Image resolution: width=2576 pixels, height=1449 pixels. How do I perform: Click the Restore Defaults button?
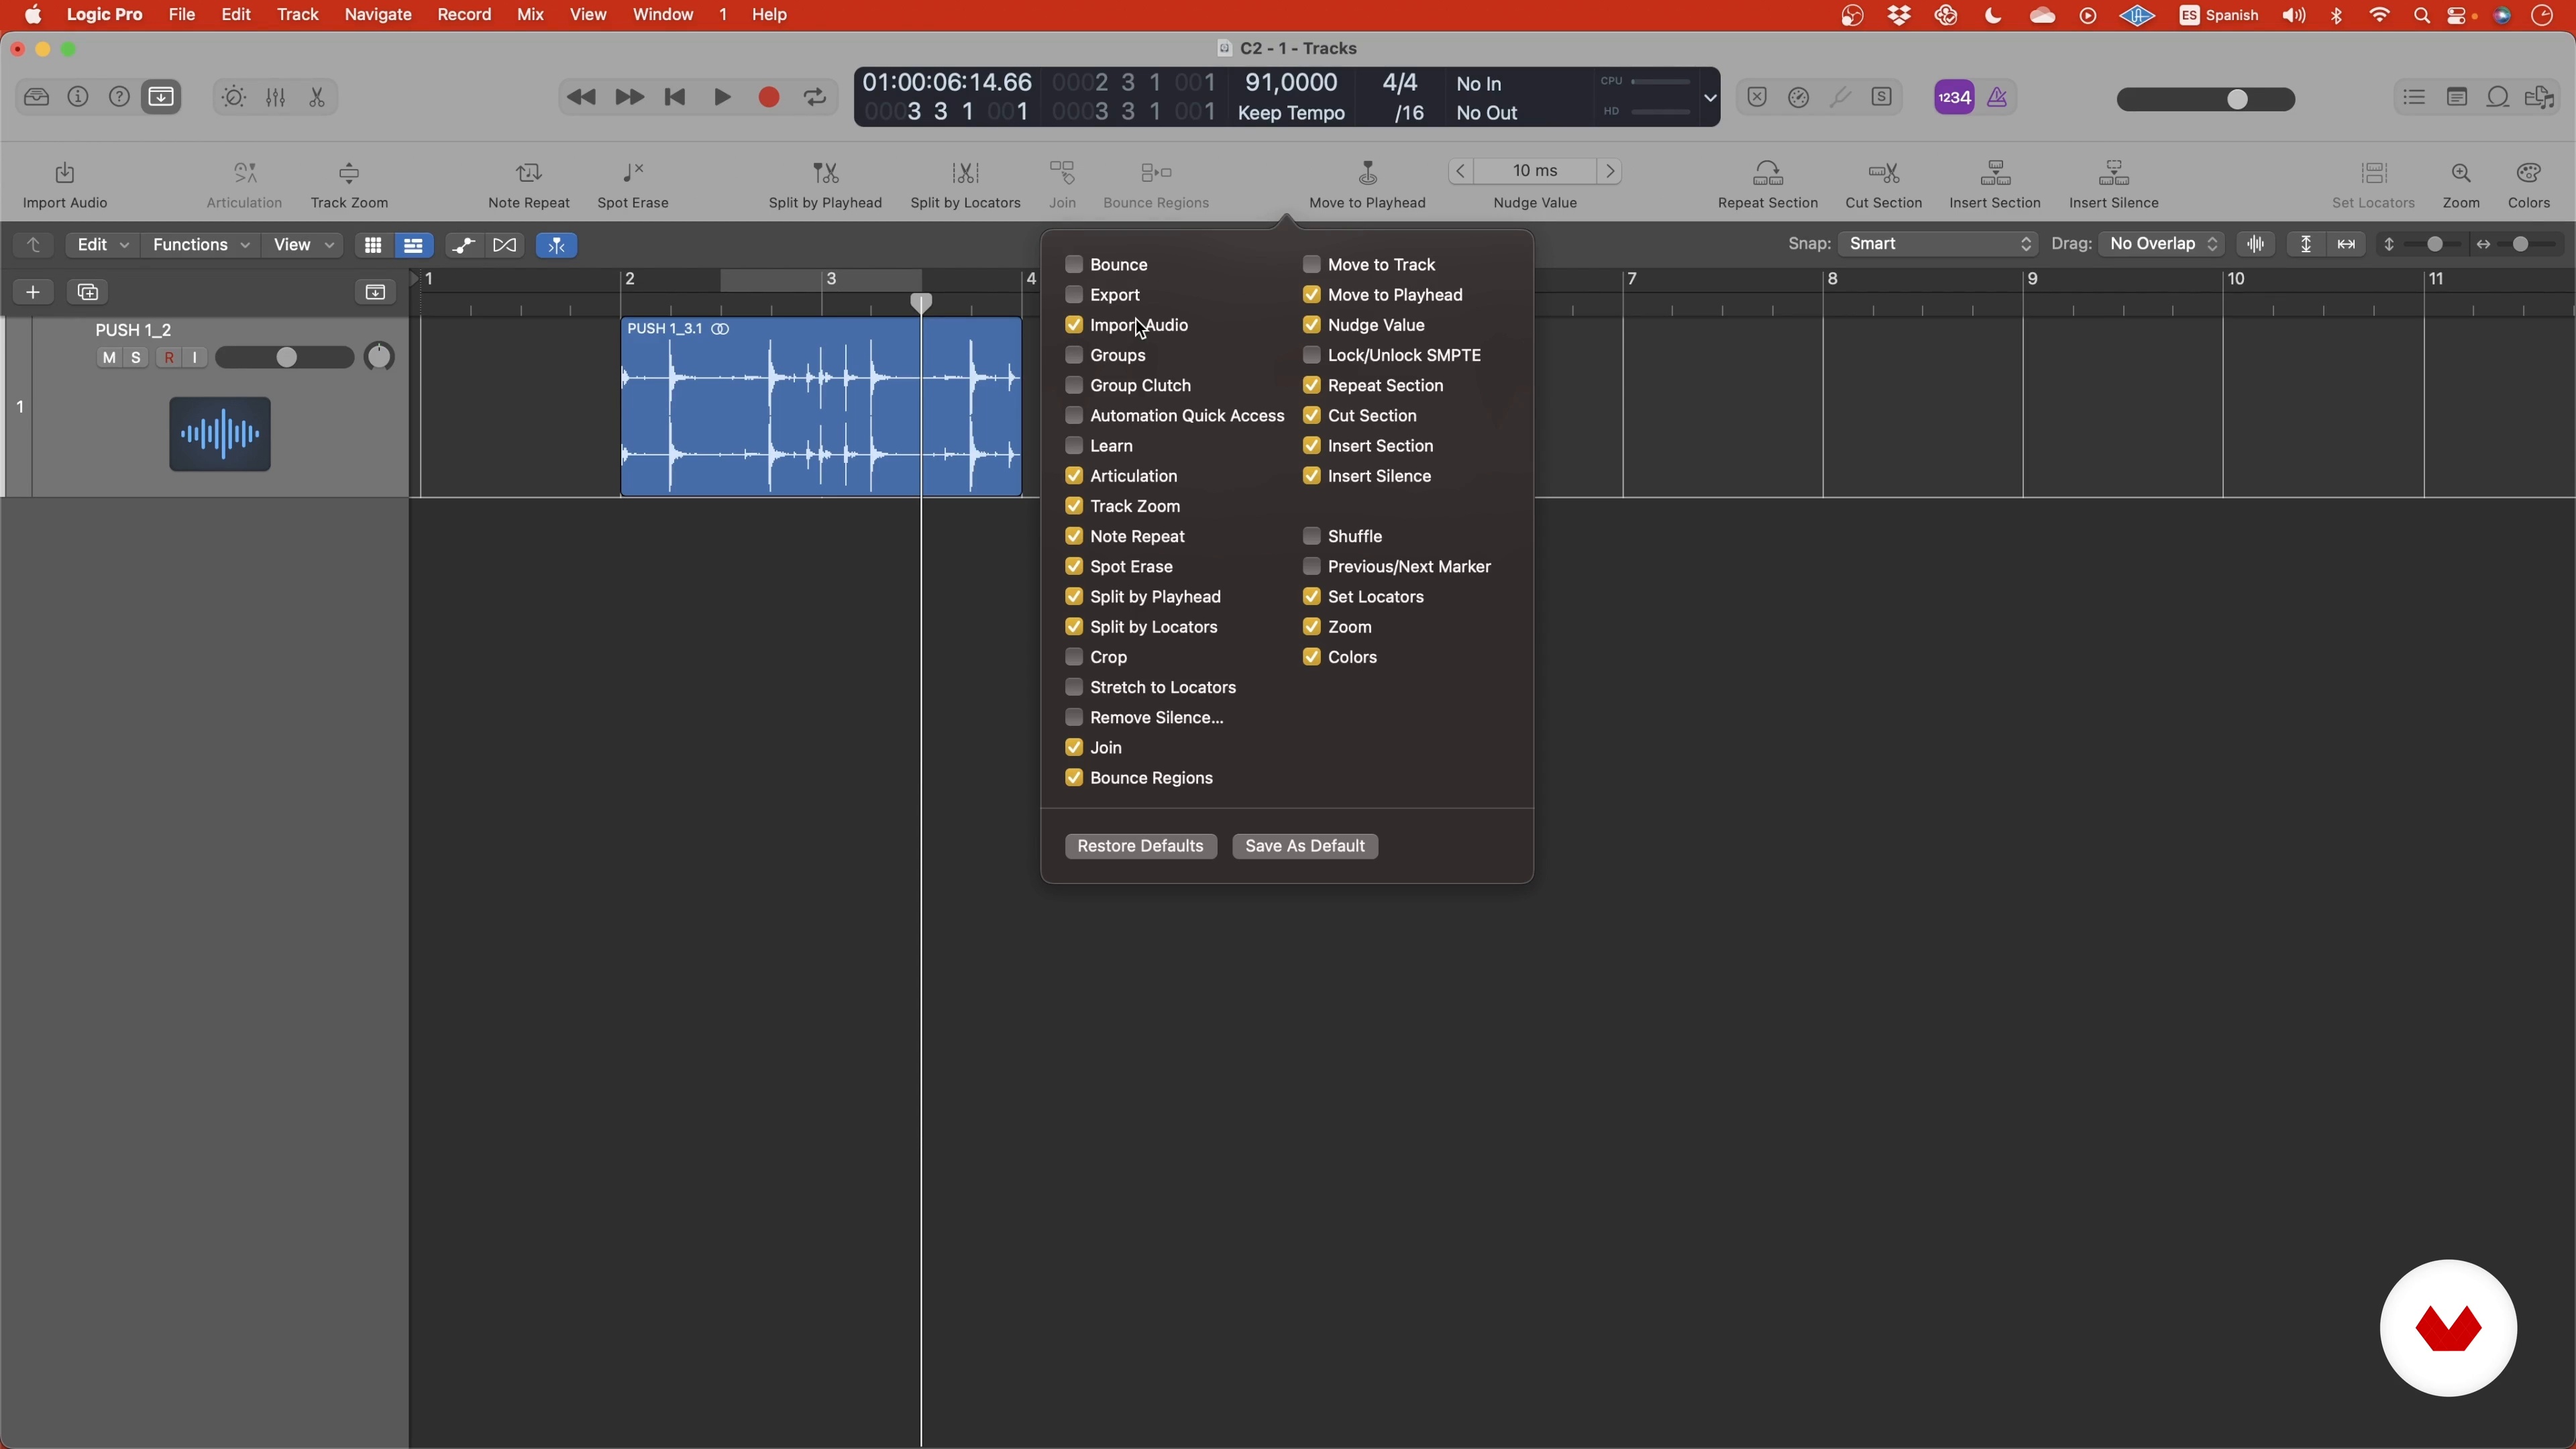pos(1141,846)
